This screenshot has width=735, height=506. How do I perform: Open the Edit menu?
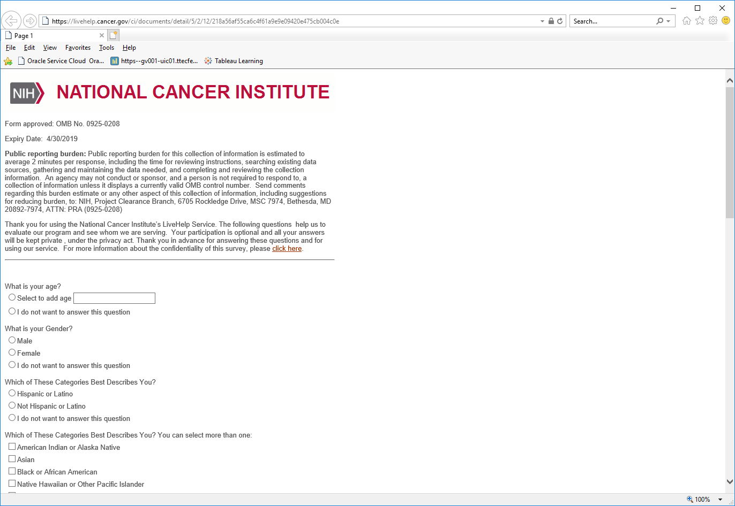point(29,48)
